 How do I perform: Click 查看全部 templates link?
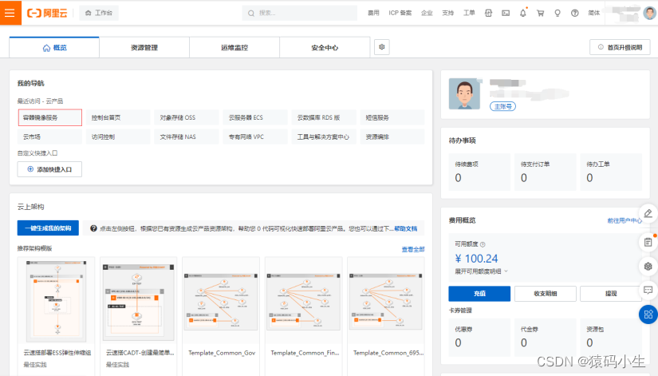click(413, 249)
